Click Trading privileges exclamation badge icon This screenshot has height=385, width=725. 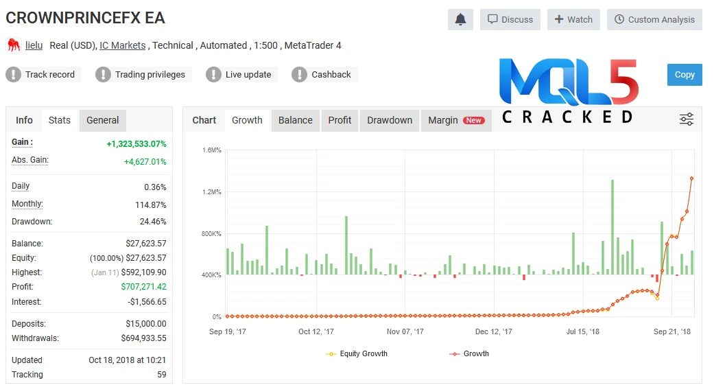click(x=103, y=75)
